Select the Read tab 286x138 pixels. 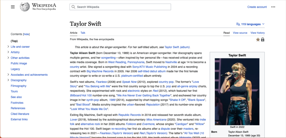[x=227, y=33]
